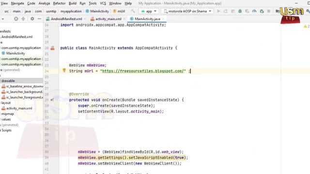Click the MainActivity breadcrumb
Image resolution: width=310 pixels, height=174 pixels.
pyautogui.click(x=97, y=11)
